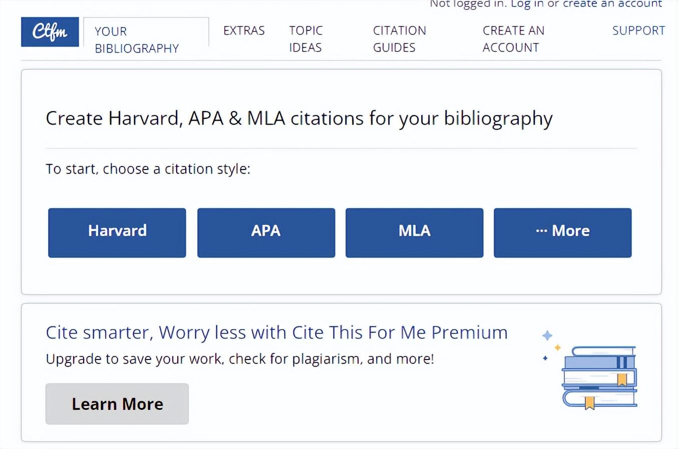Click the 'To start, choose a citation style' prompt

(x=148, y=169)
